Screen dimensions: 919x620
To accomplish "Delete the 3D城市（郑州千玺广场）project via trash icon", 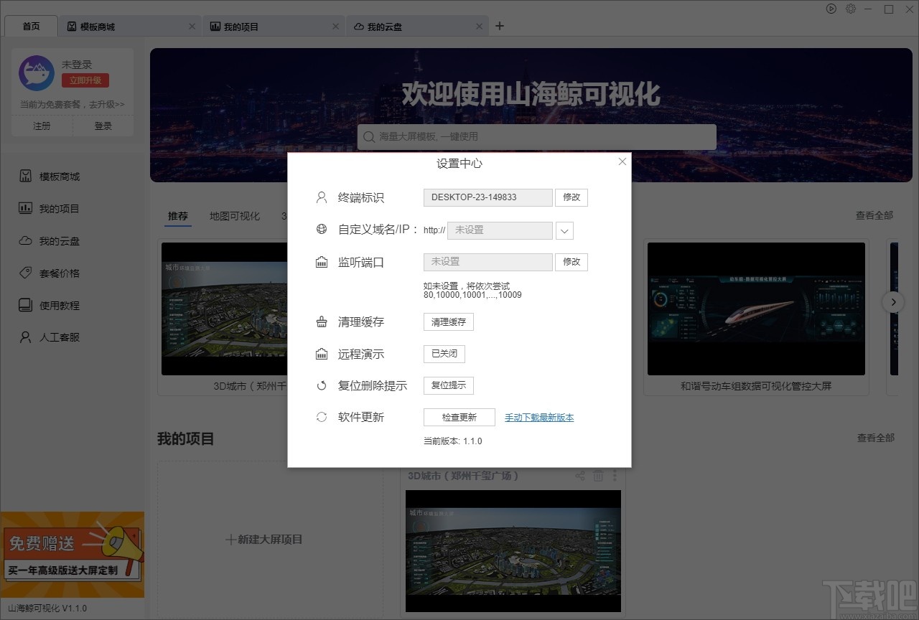I will 598,476.
